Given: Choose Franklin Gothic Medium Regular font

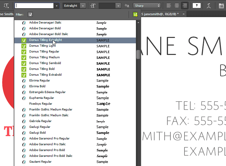Looking at the screenshot, I should (75, 110).
